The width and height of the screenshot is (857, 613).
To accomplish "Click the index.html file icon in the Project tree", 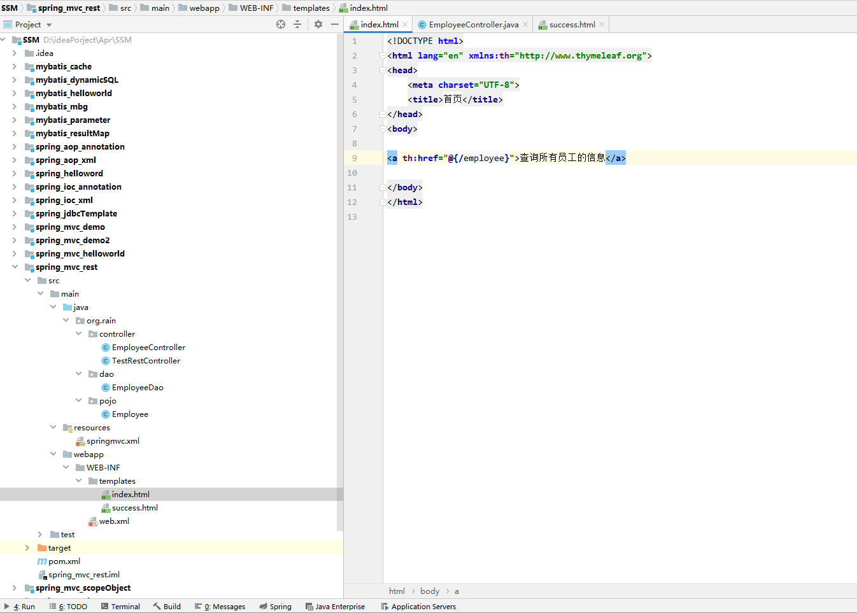I will tap(106, 495).
